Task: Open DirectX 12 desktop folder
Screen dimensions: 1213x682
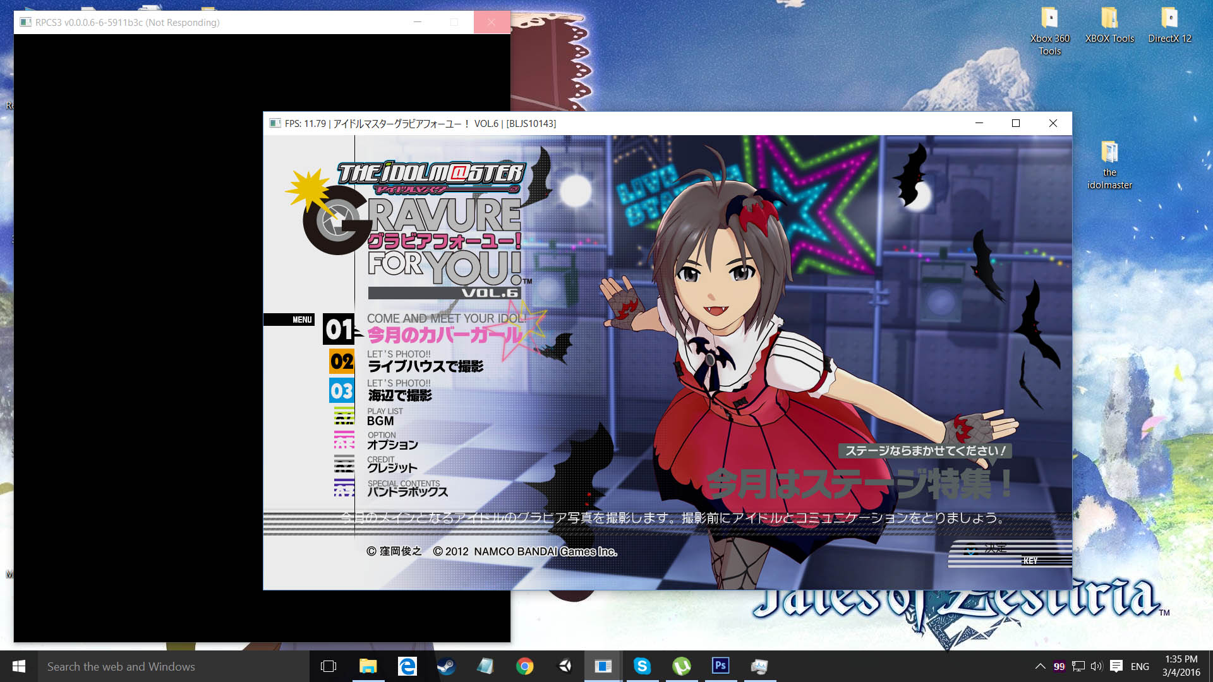Action: click(x=1169, y=25)
